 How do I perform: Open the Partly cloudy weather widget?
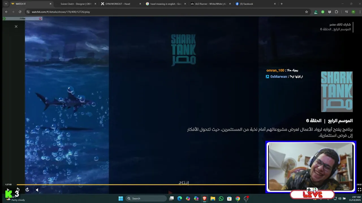click(x=16, y=198)
